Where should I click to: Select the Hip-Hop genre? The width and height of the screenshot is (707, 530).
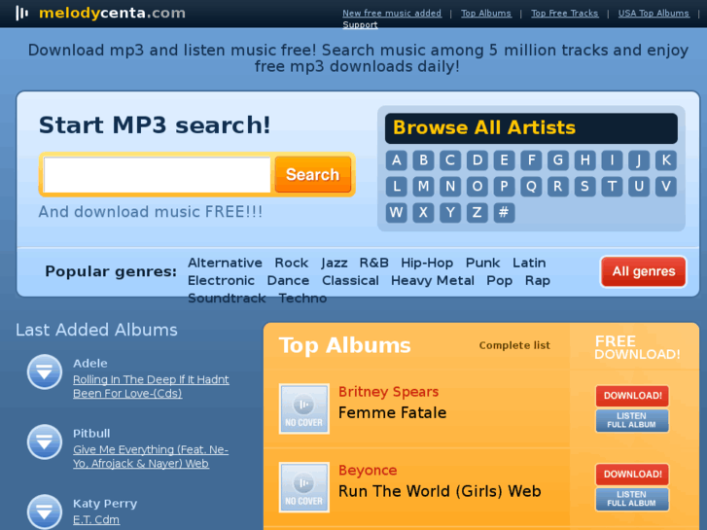pos(427,263)
